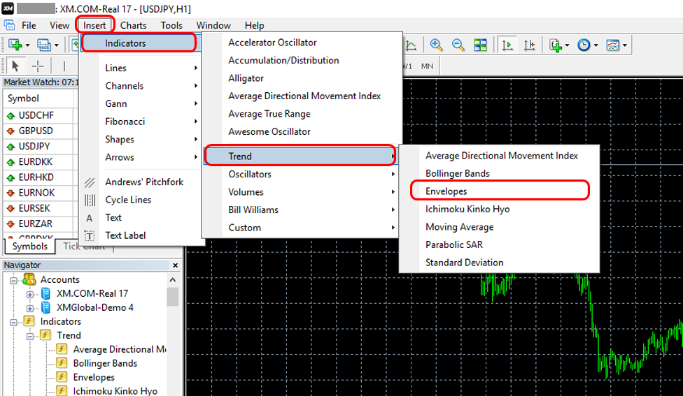Expand the Fibonacci submenu
The height and width of the screenshot is (396, 683).
click(141, 122)
